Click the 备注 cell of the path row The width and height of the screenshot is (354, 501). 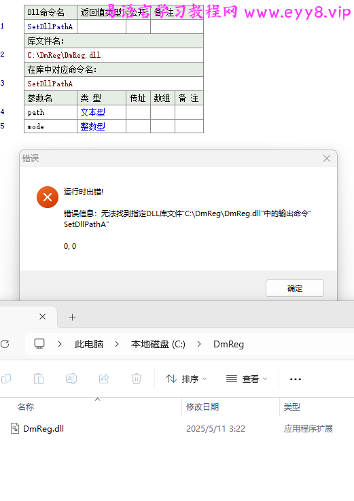[189, 112]
